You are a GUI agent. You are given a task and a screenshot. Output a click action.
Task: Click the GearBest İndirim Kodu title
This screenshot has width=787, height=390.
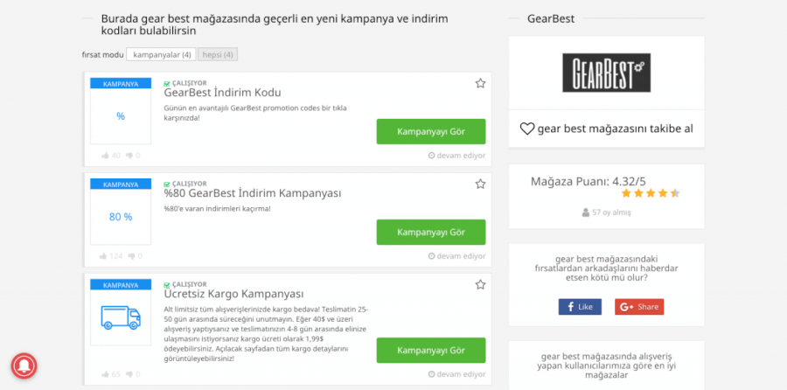pos(222,93)
